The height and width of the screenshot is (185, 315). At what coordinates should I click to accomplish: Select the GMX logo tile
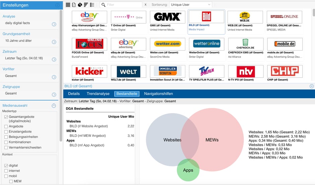pyautogui.click(x=168, y=17)
